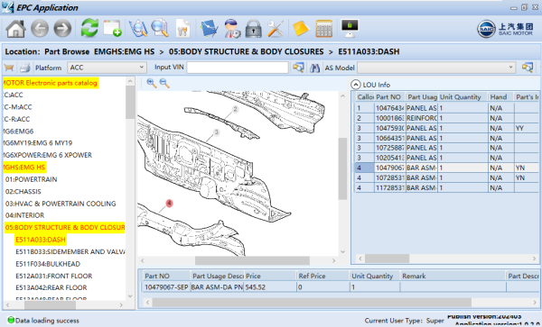Open the AS Model dropdown

(436, 68)
